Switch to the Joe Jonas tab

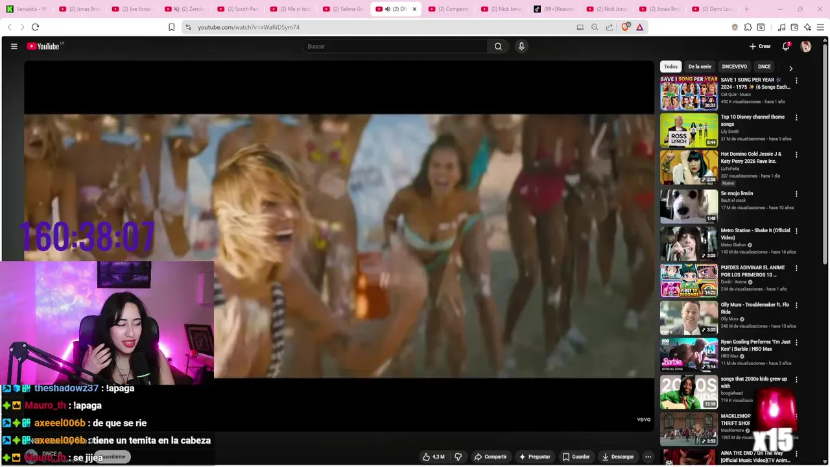tap(133, 9)
